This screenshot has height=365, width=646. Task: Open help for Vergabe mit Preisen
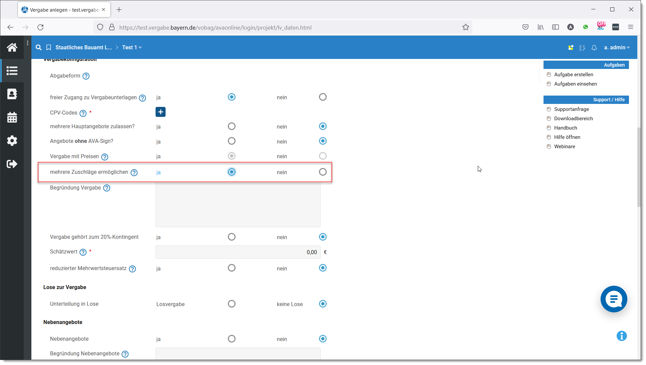pyautogui.click(x=105, y=157)
